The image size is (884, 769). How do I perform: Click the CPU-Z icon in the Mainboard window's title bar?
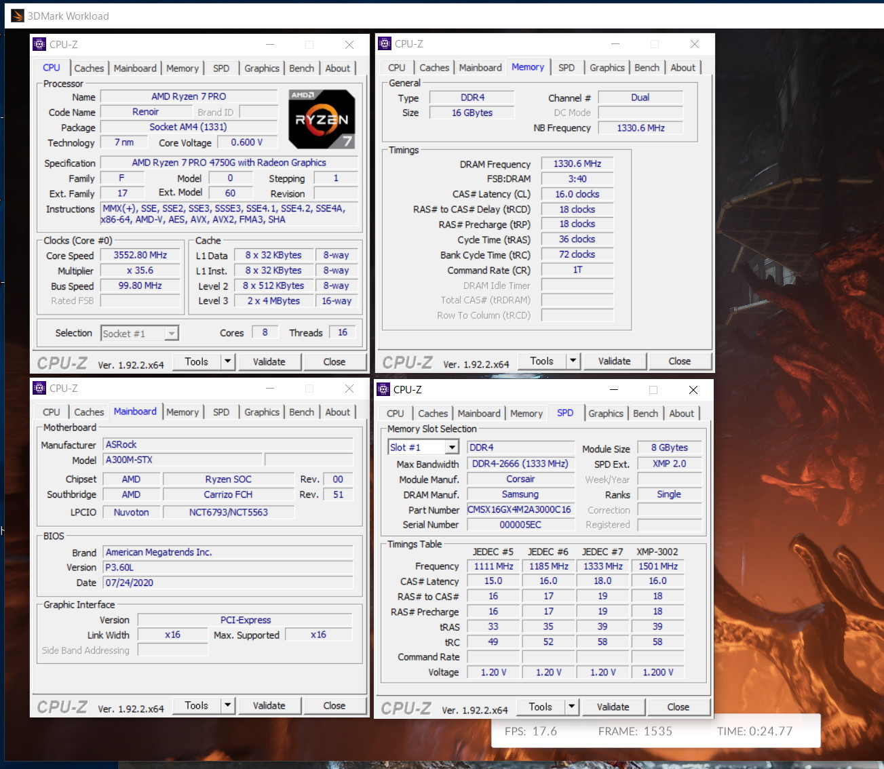tap(39, 389)
